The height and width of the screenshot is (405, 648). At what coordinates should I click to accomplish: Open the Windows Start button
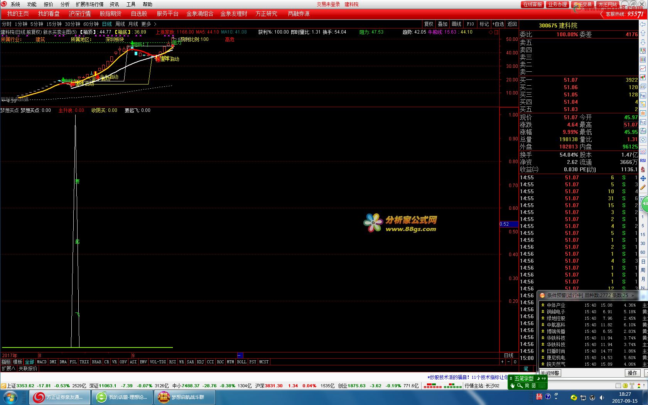click(10, 397)
